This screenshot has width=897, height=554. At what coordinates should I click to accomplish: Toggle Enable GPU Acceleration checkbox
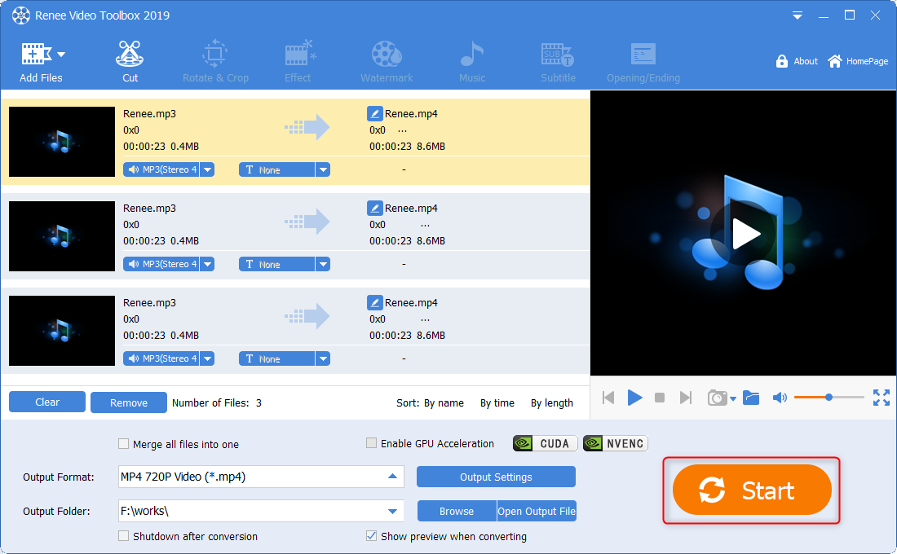point(372,443)
